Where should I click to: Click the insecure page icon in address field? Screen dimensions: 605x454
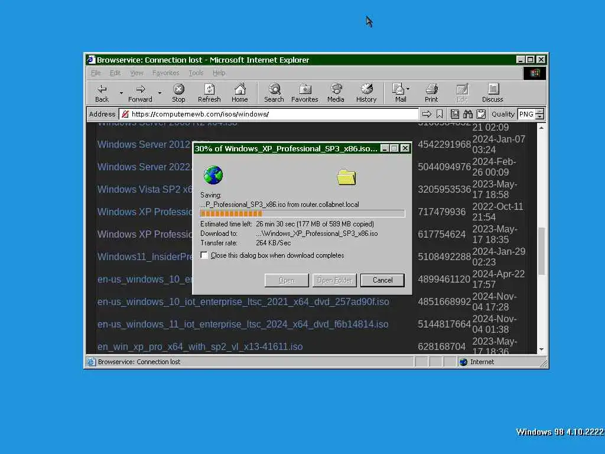click(x=125, y=114)
